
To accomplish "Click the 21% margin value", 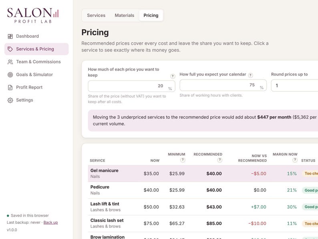I will 292,190.
